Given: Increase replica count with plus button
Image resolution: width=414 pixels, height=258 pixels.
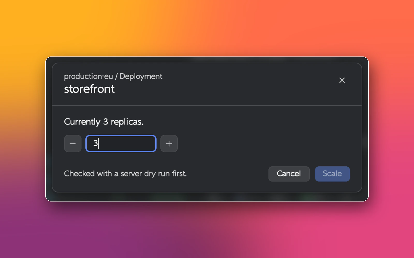Looking at the screenshot, I should [169, 143].
